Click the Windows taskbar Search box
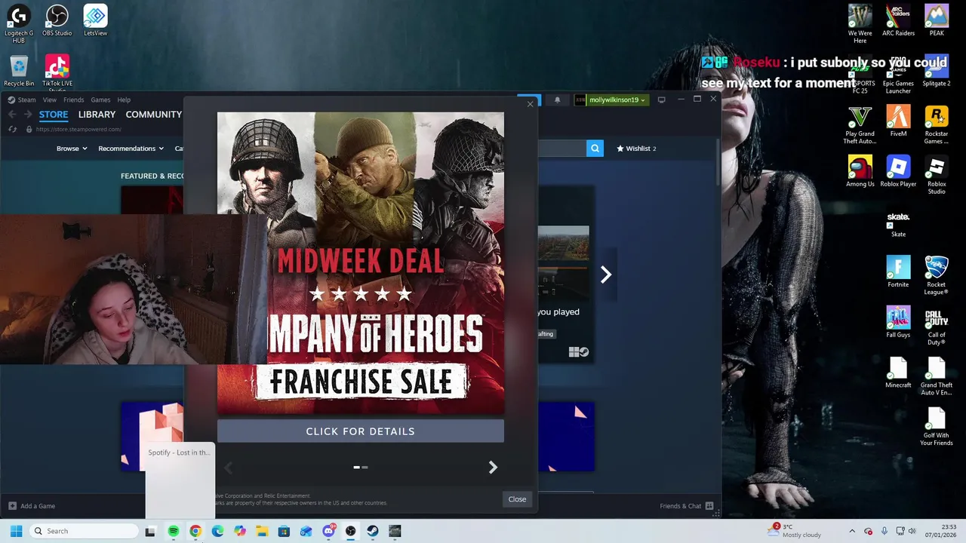Screen dimensions: 966x543 tap(84, 531)
